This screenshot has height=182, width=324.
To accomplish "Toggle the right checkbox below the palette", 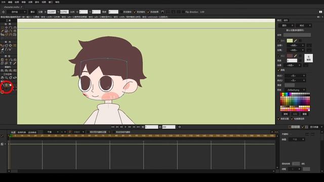I will tap(292, 119).
